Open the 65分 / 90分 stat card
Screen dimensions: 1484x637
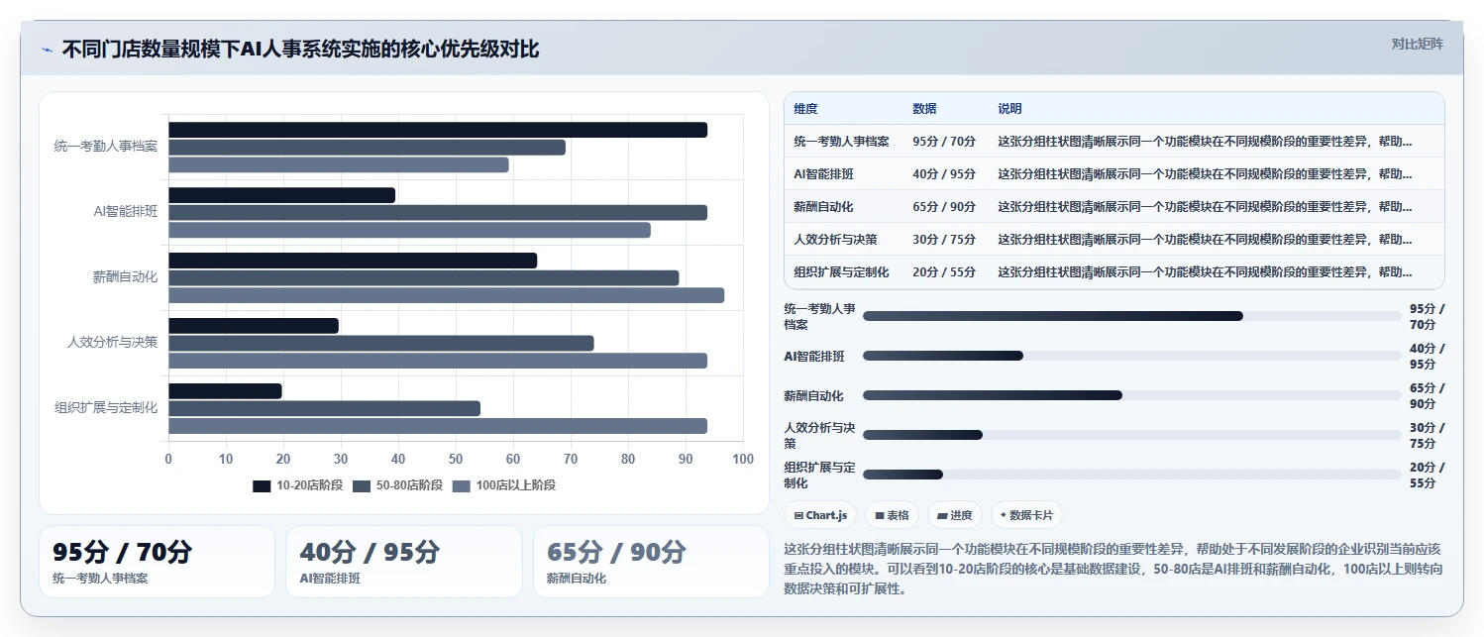point(651,562)
